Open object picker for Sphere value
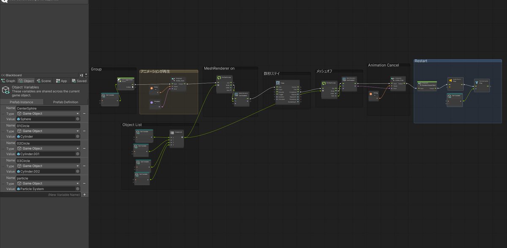This screenshot has width=507, height=248. (x=77, y=119)
